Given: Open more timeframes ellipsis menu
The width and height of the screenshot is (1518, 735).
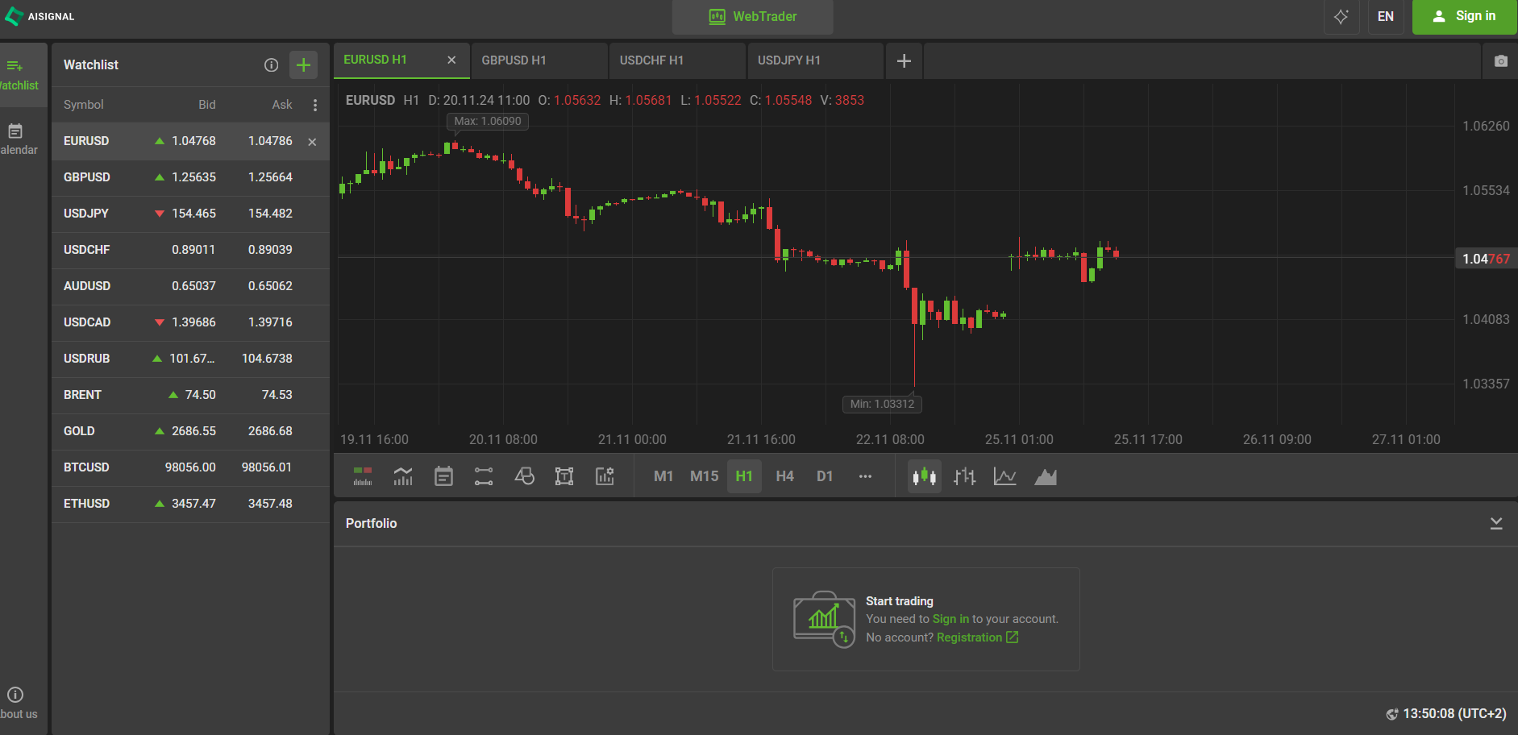Looking at the screenshot, I should point(865,476).
